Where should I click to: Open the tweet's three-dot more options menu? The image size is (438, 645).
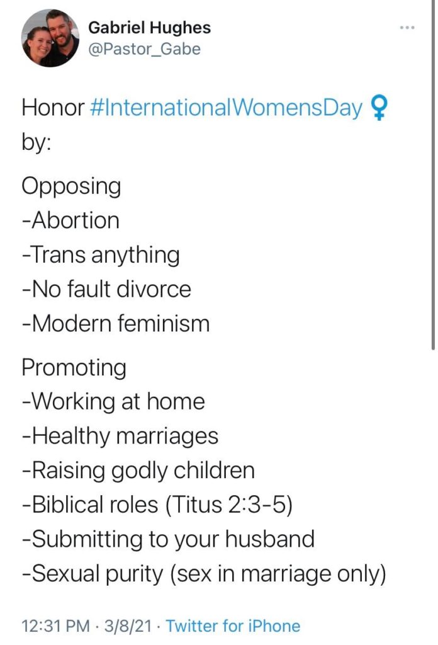point(407,28)
